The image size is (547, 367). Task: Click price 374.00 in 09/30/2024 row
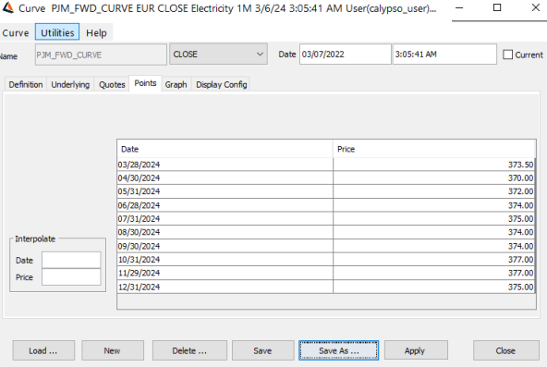pos(434,246)
